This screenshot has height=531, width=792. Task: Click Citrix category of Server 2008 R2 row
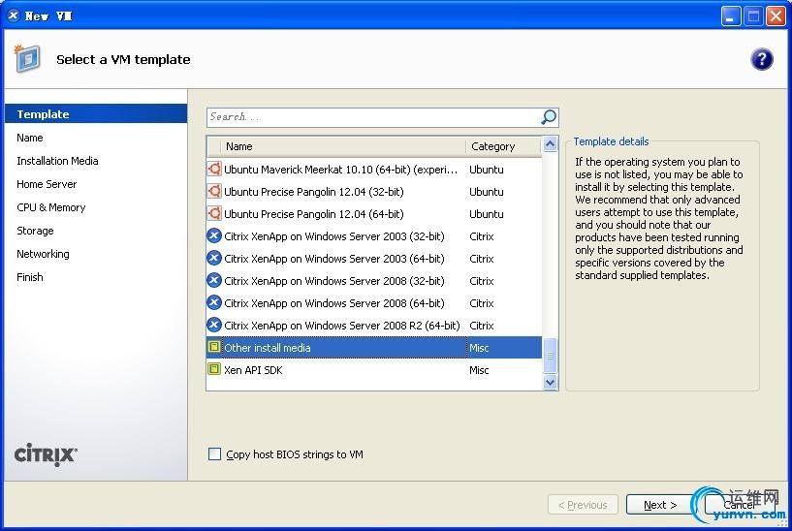coord(482,325)
